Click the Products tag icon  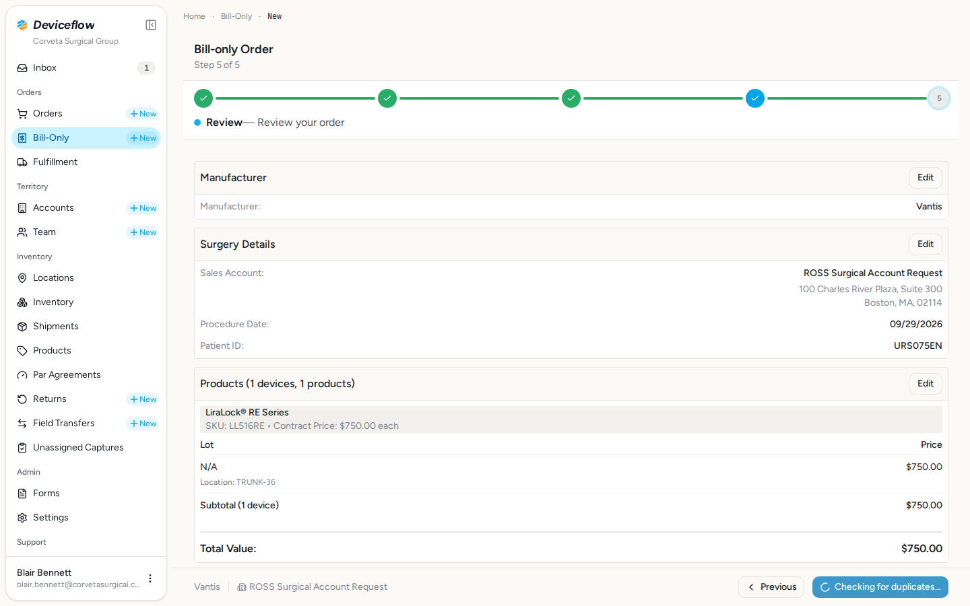[22, 351]
